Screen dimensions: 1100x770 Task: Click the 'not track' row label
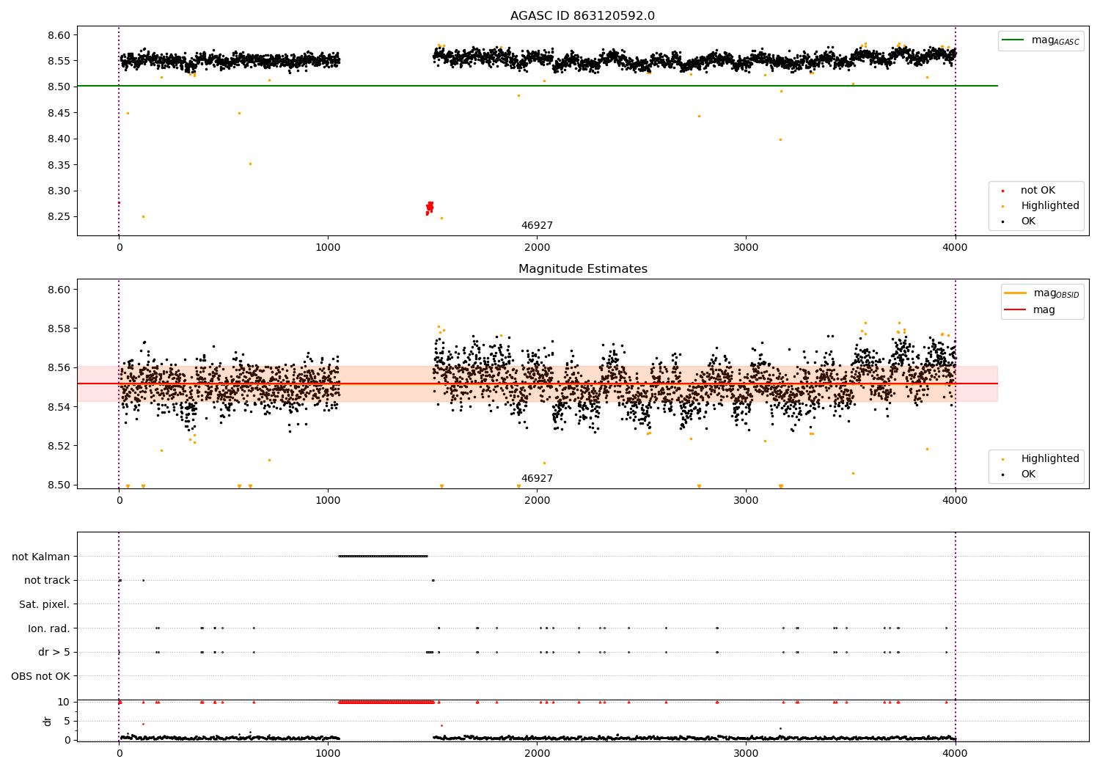tap(47, 581)
